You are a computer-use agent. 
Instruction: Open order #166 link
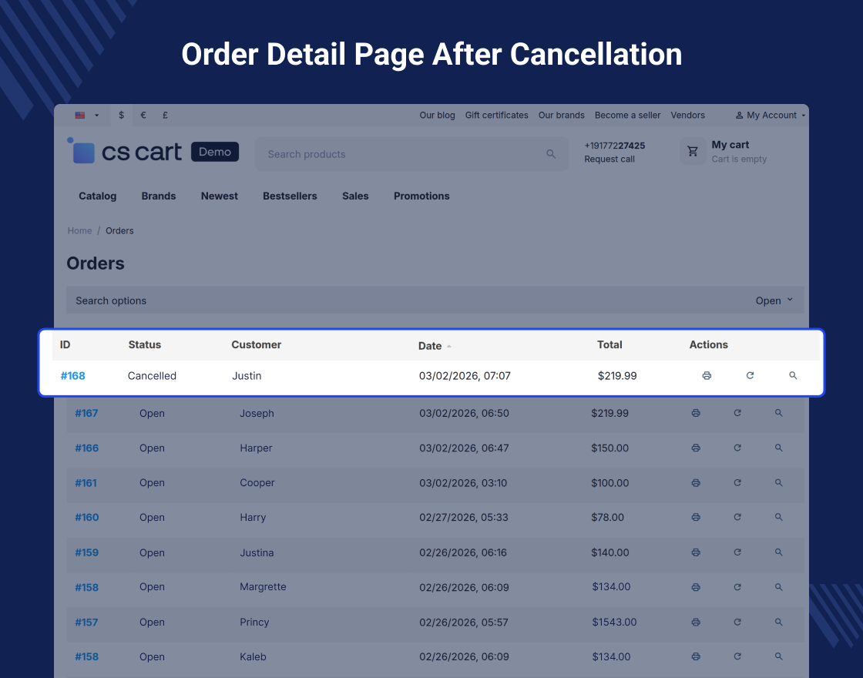click(x=87, y=448)
